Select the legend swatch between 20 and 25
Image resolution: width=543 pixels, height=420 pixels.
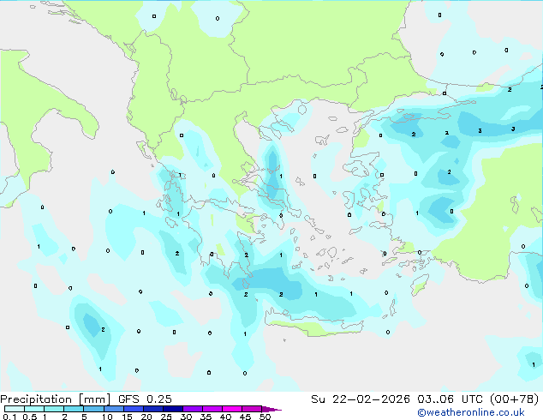[x=152, y=409]
